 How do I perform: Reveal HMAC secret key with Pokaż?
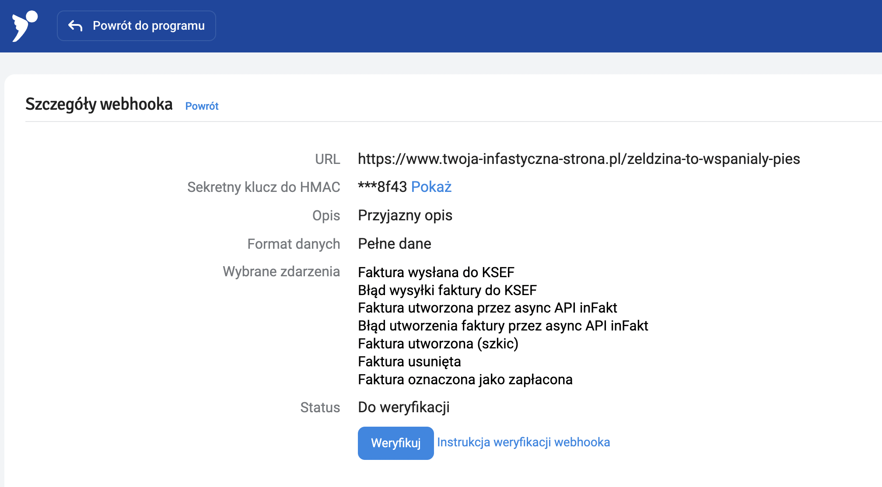[431, 187]
